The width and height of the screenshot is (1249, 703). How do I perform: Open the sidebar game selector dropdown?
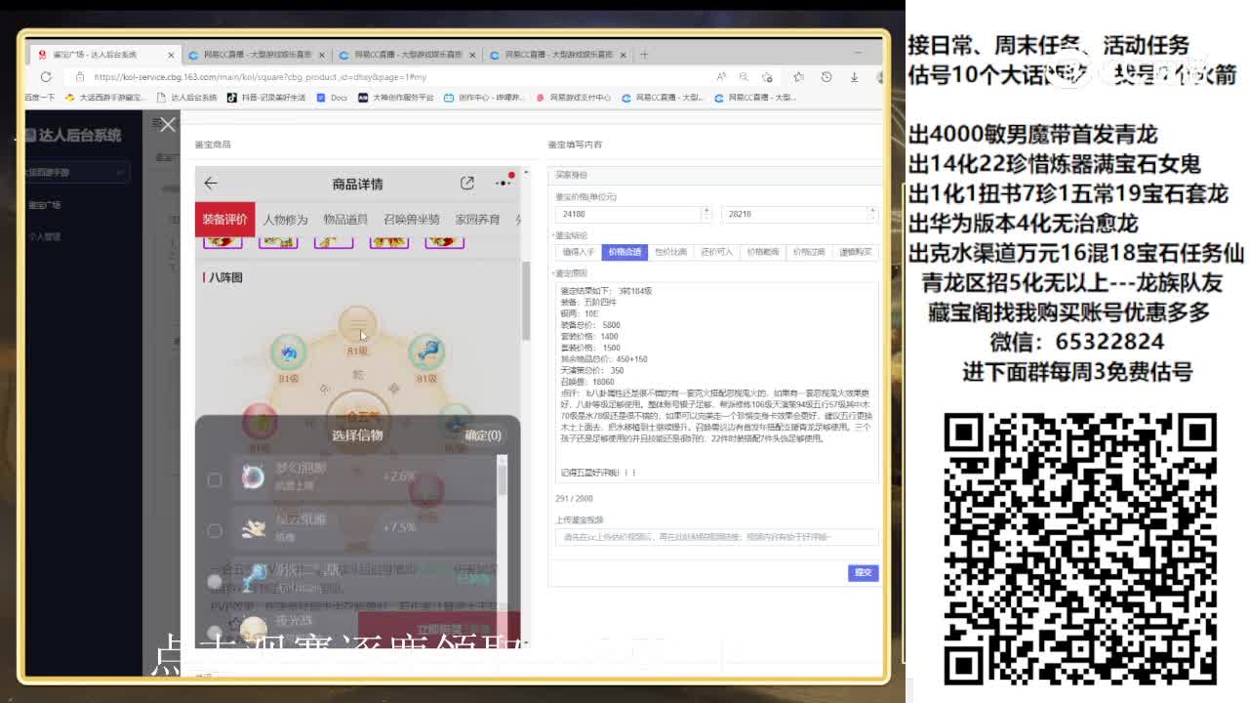point(76,172)
